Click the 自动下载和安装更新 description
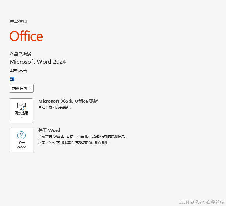 click(x=55, y=107)
